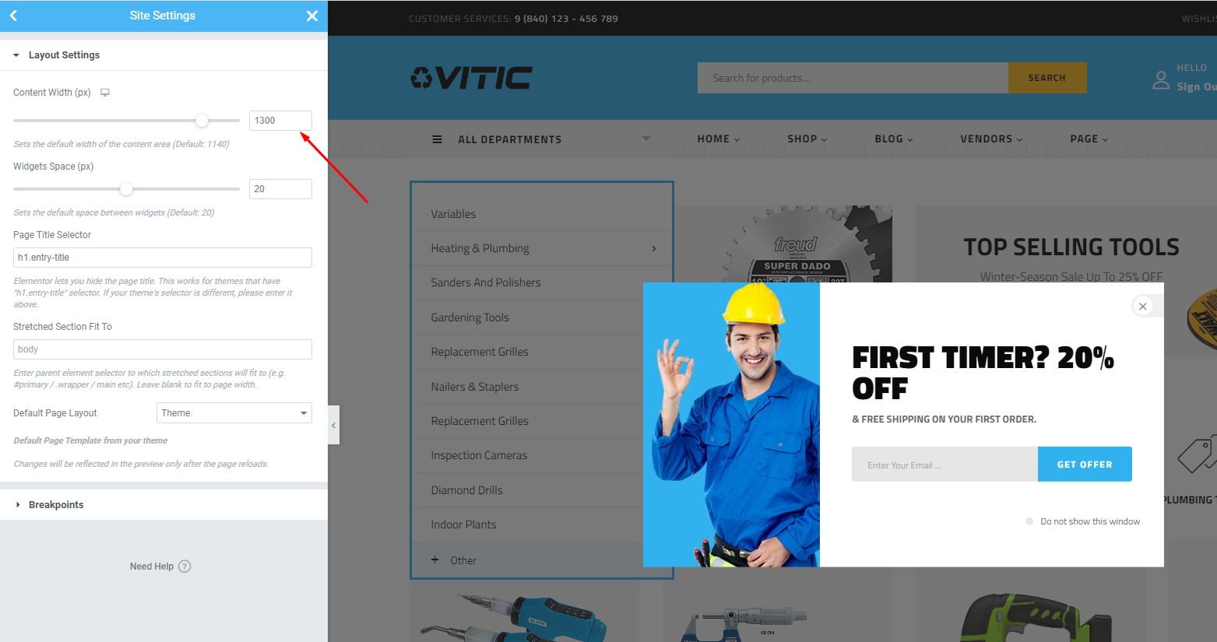Image resolution: width=1217 pixels, height=642 pixels.
Task: Open the Shop menu
Action: [807, 139]
